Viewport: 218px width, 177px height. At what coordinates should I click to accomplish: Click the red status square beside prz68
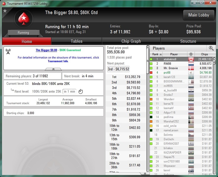coord(151,72)
